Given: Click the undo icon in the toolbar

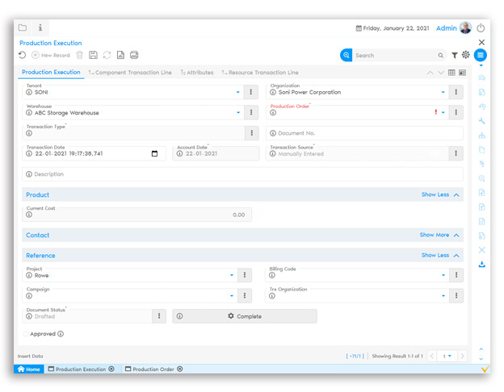Looking at the screenshot, I should click(23, 55).
